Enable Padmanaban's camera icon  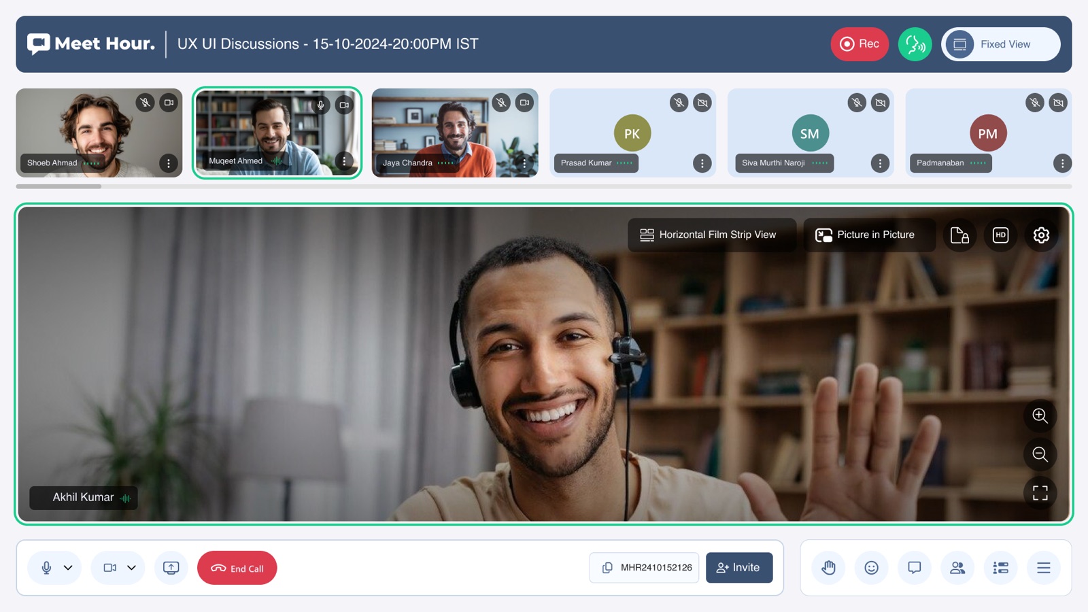tap(1058, 103)
